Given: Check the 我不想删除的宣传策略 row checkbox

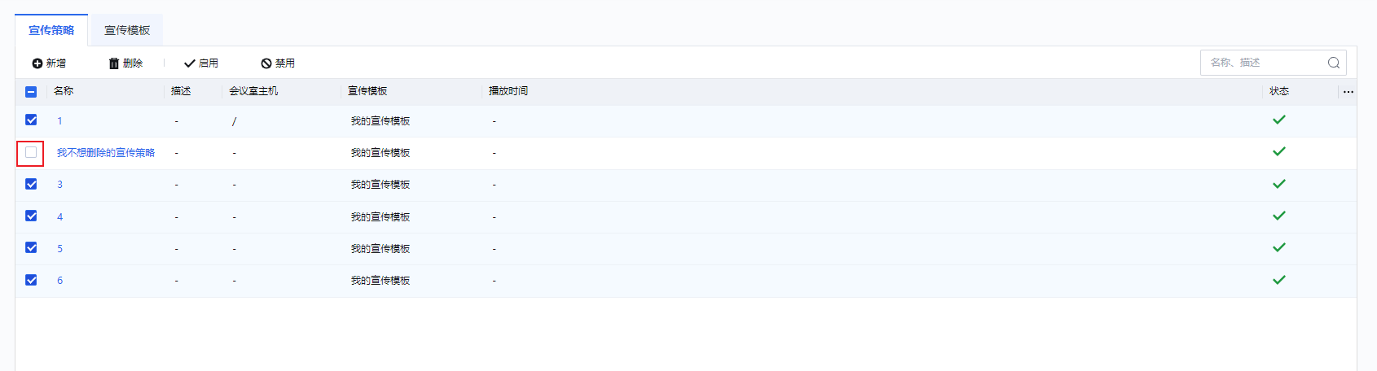Looking at the screenshot, I should [x=31, y=152].
